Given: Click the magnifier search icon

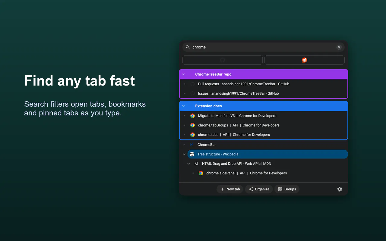Looking at the screenshot, I should (188, 47).
